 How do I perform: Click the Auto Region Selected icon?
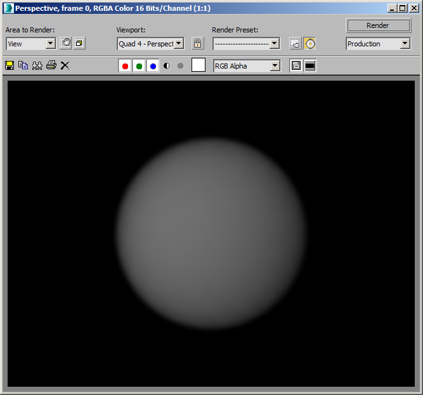[x=79, y=43]
